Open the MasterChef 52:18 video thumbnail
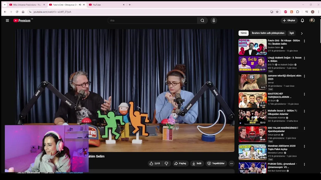This screenshot has width=321, height=180. [x=253, y=100]
